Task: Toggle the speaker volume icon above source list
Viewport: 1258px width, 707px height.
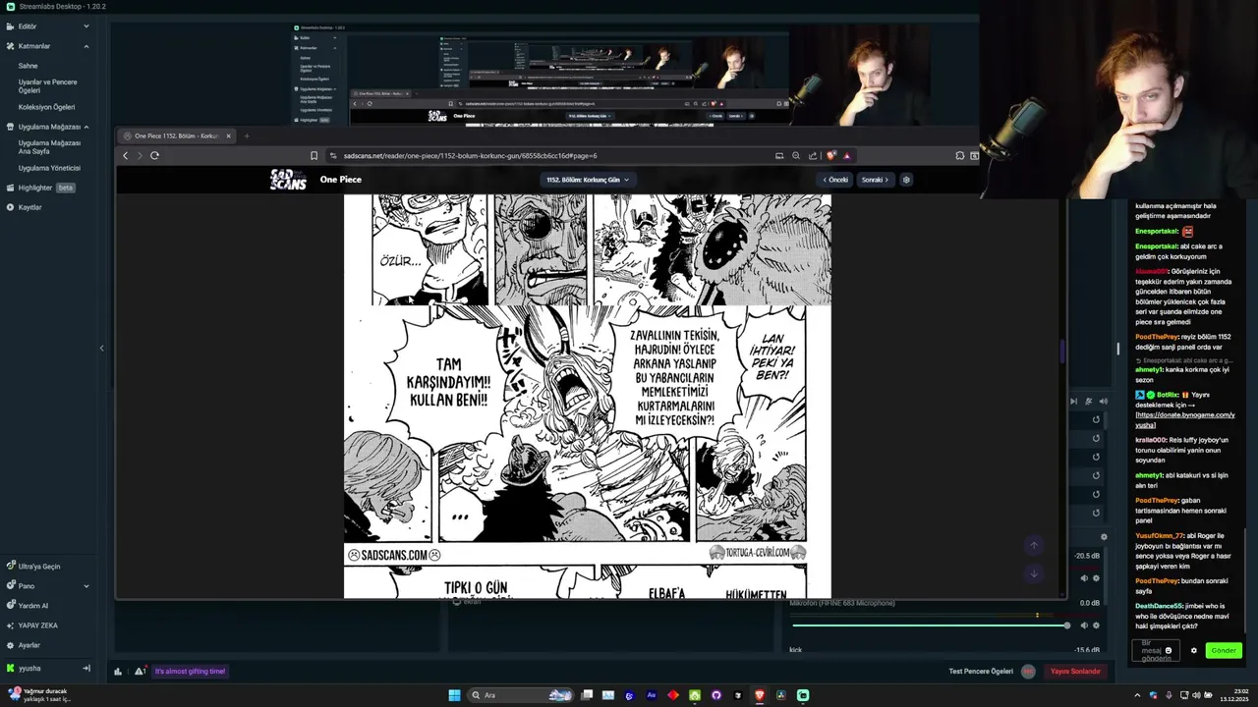Action: [1103, 401]
